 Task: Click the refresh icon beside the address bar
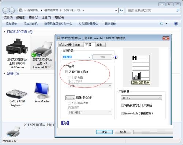[121, 10]
